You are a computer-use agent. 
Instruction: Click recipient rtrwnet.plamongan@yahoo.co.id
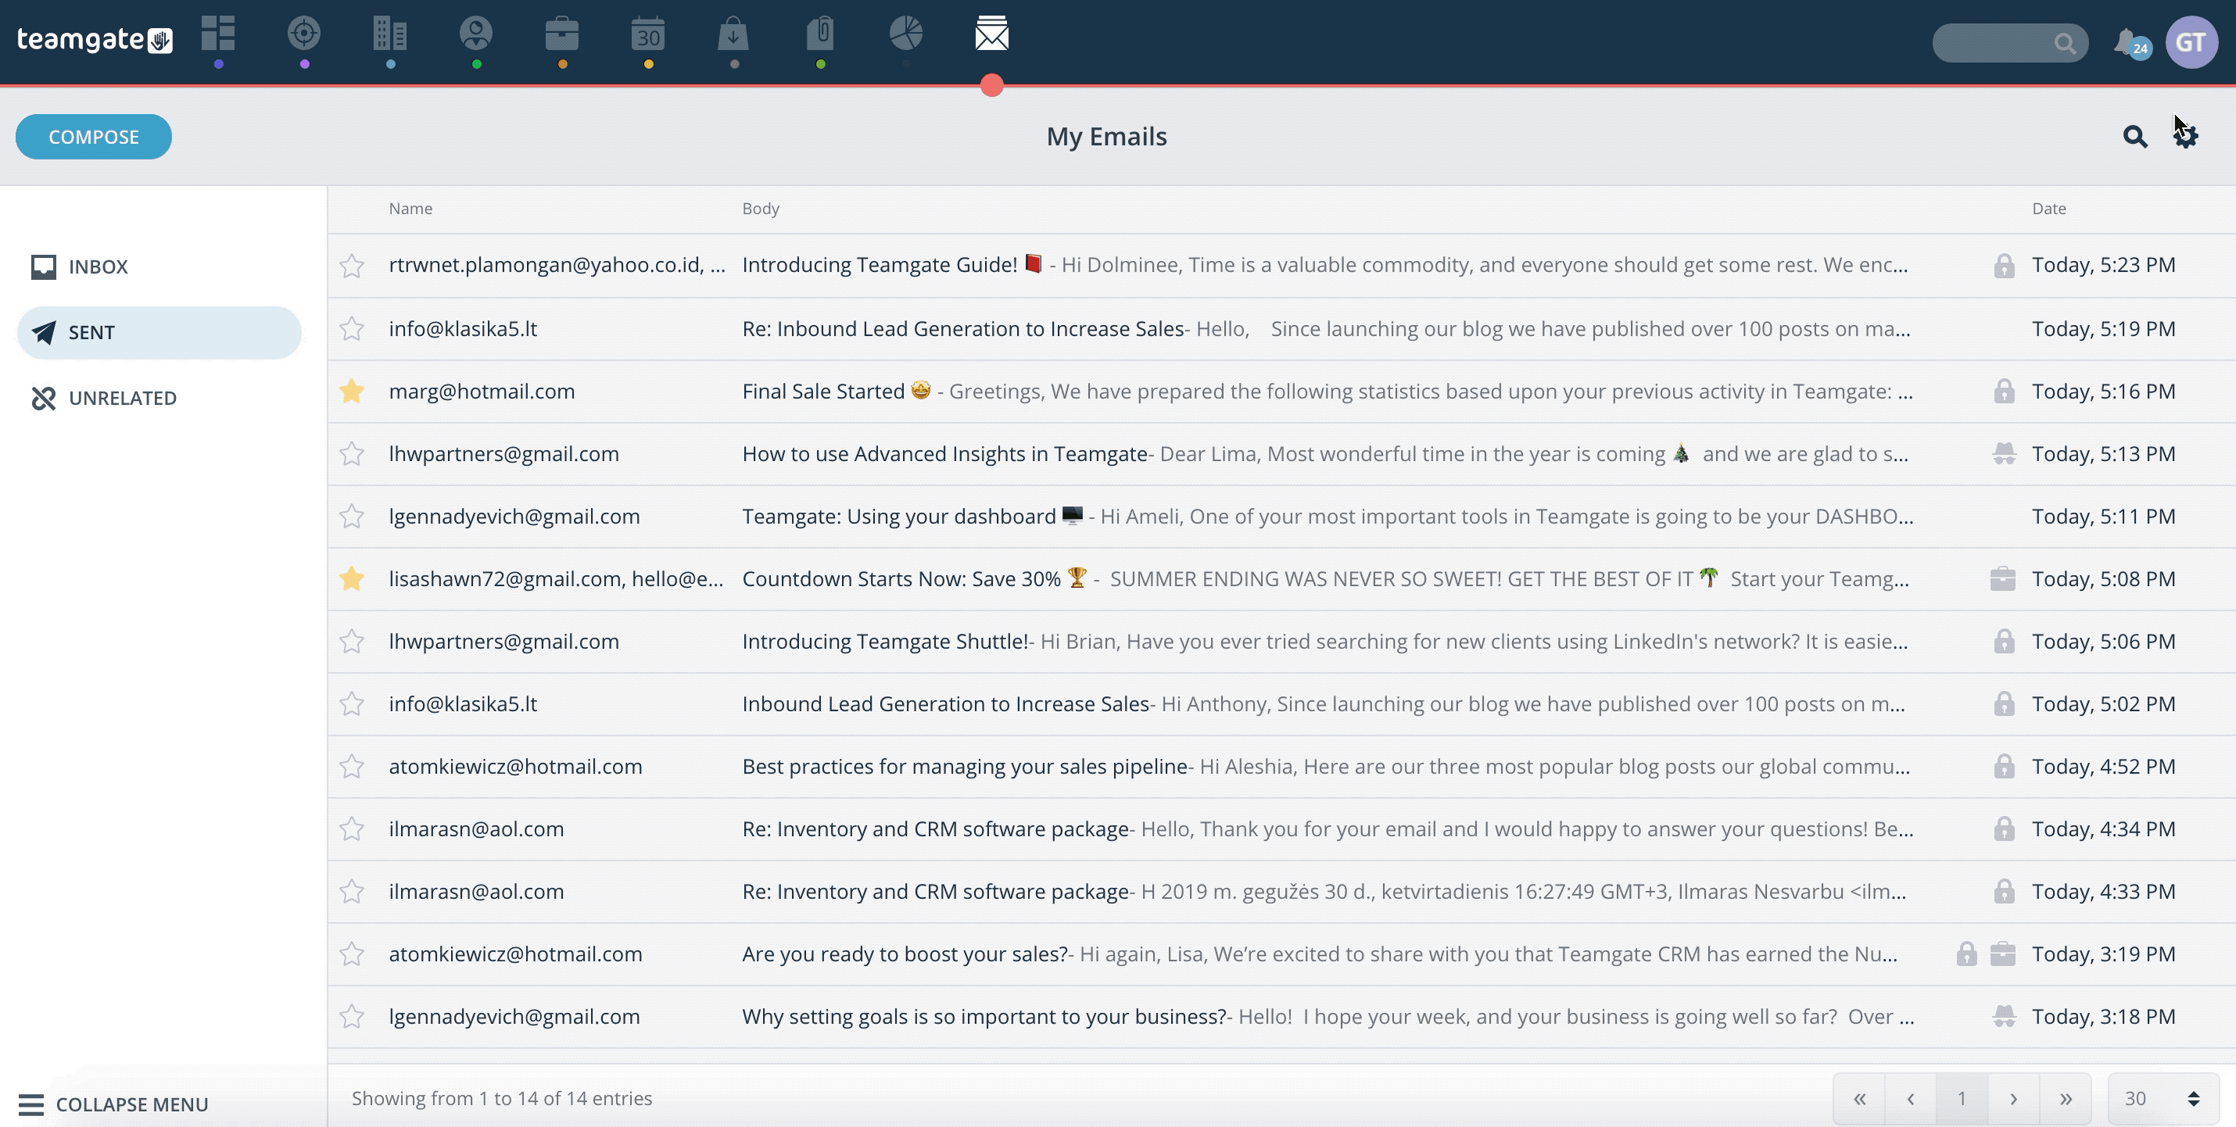(545, 266)
